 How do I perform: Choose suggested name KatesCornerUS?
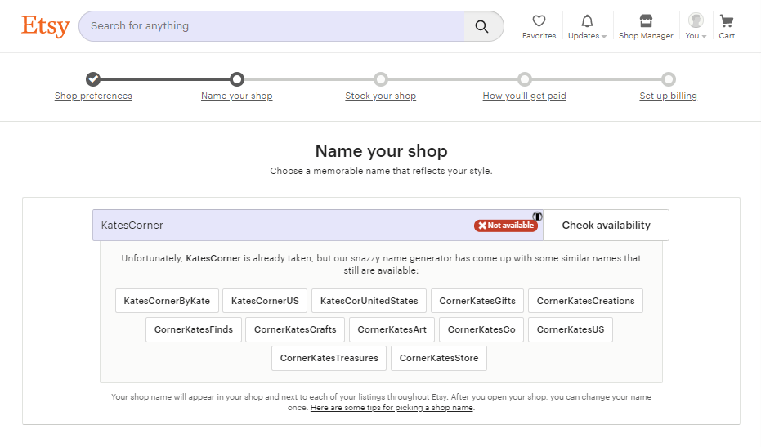coord(265,301)
